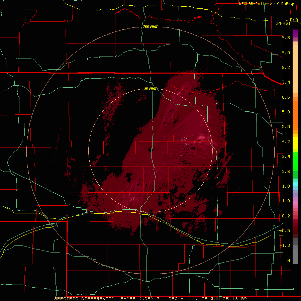Screen dimensions: 301x301
Task: Pick the bright green swatch in the legend
Action: pyautogui.click(x=295, y=162)
